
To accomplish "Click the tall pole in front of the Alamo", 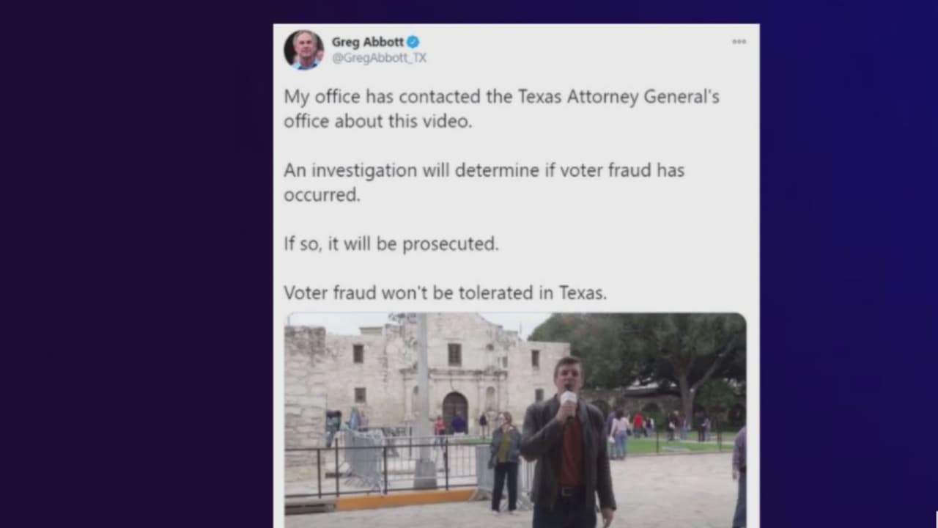I will tap(424, 401).
